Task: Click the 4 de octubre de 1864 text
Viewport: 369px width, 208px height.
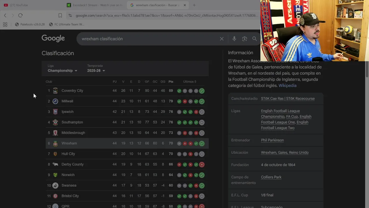Action: pyautogui.click(x=278, y=165)
